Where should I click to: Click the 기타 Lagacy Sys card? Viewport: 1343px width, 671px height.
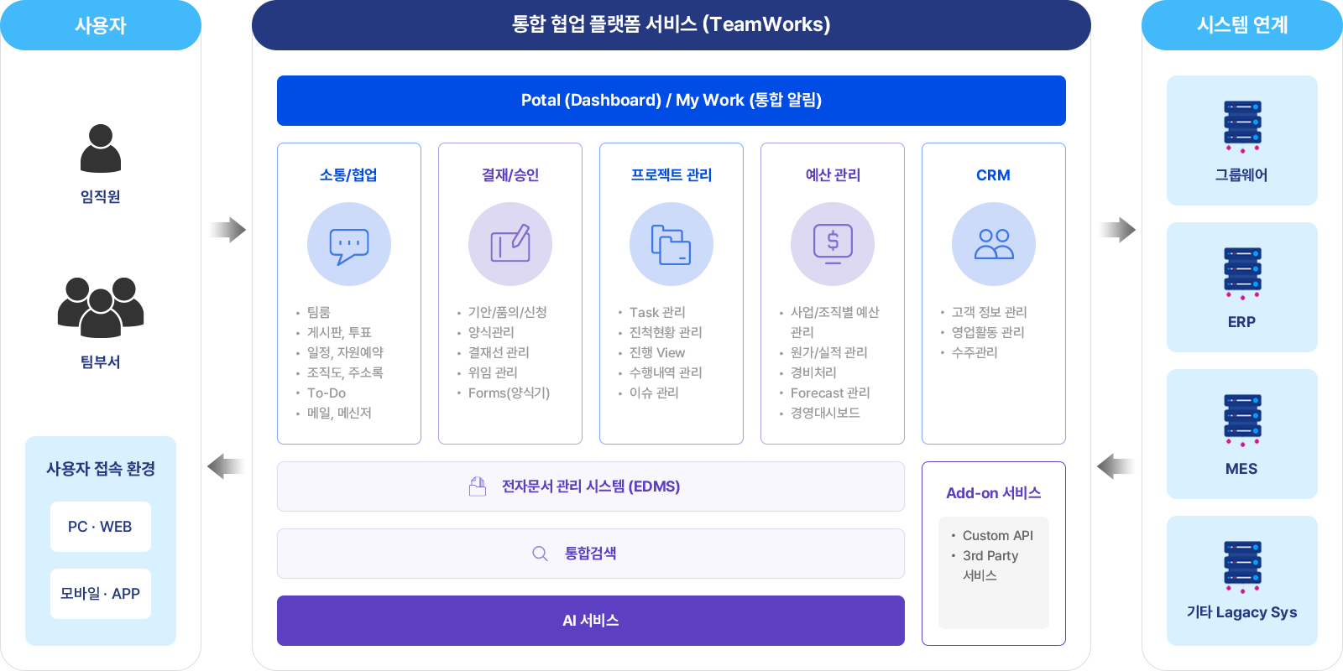click(1242, 580)
